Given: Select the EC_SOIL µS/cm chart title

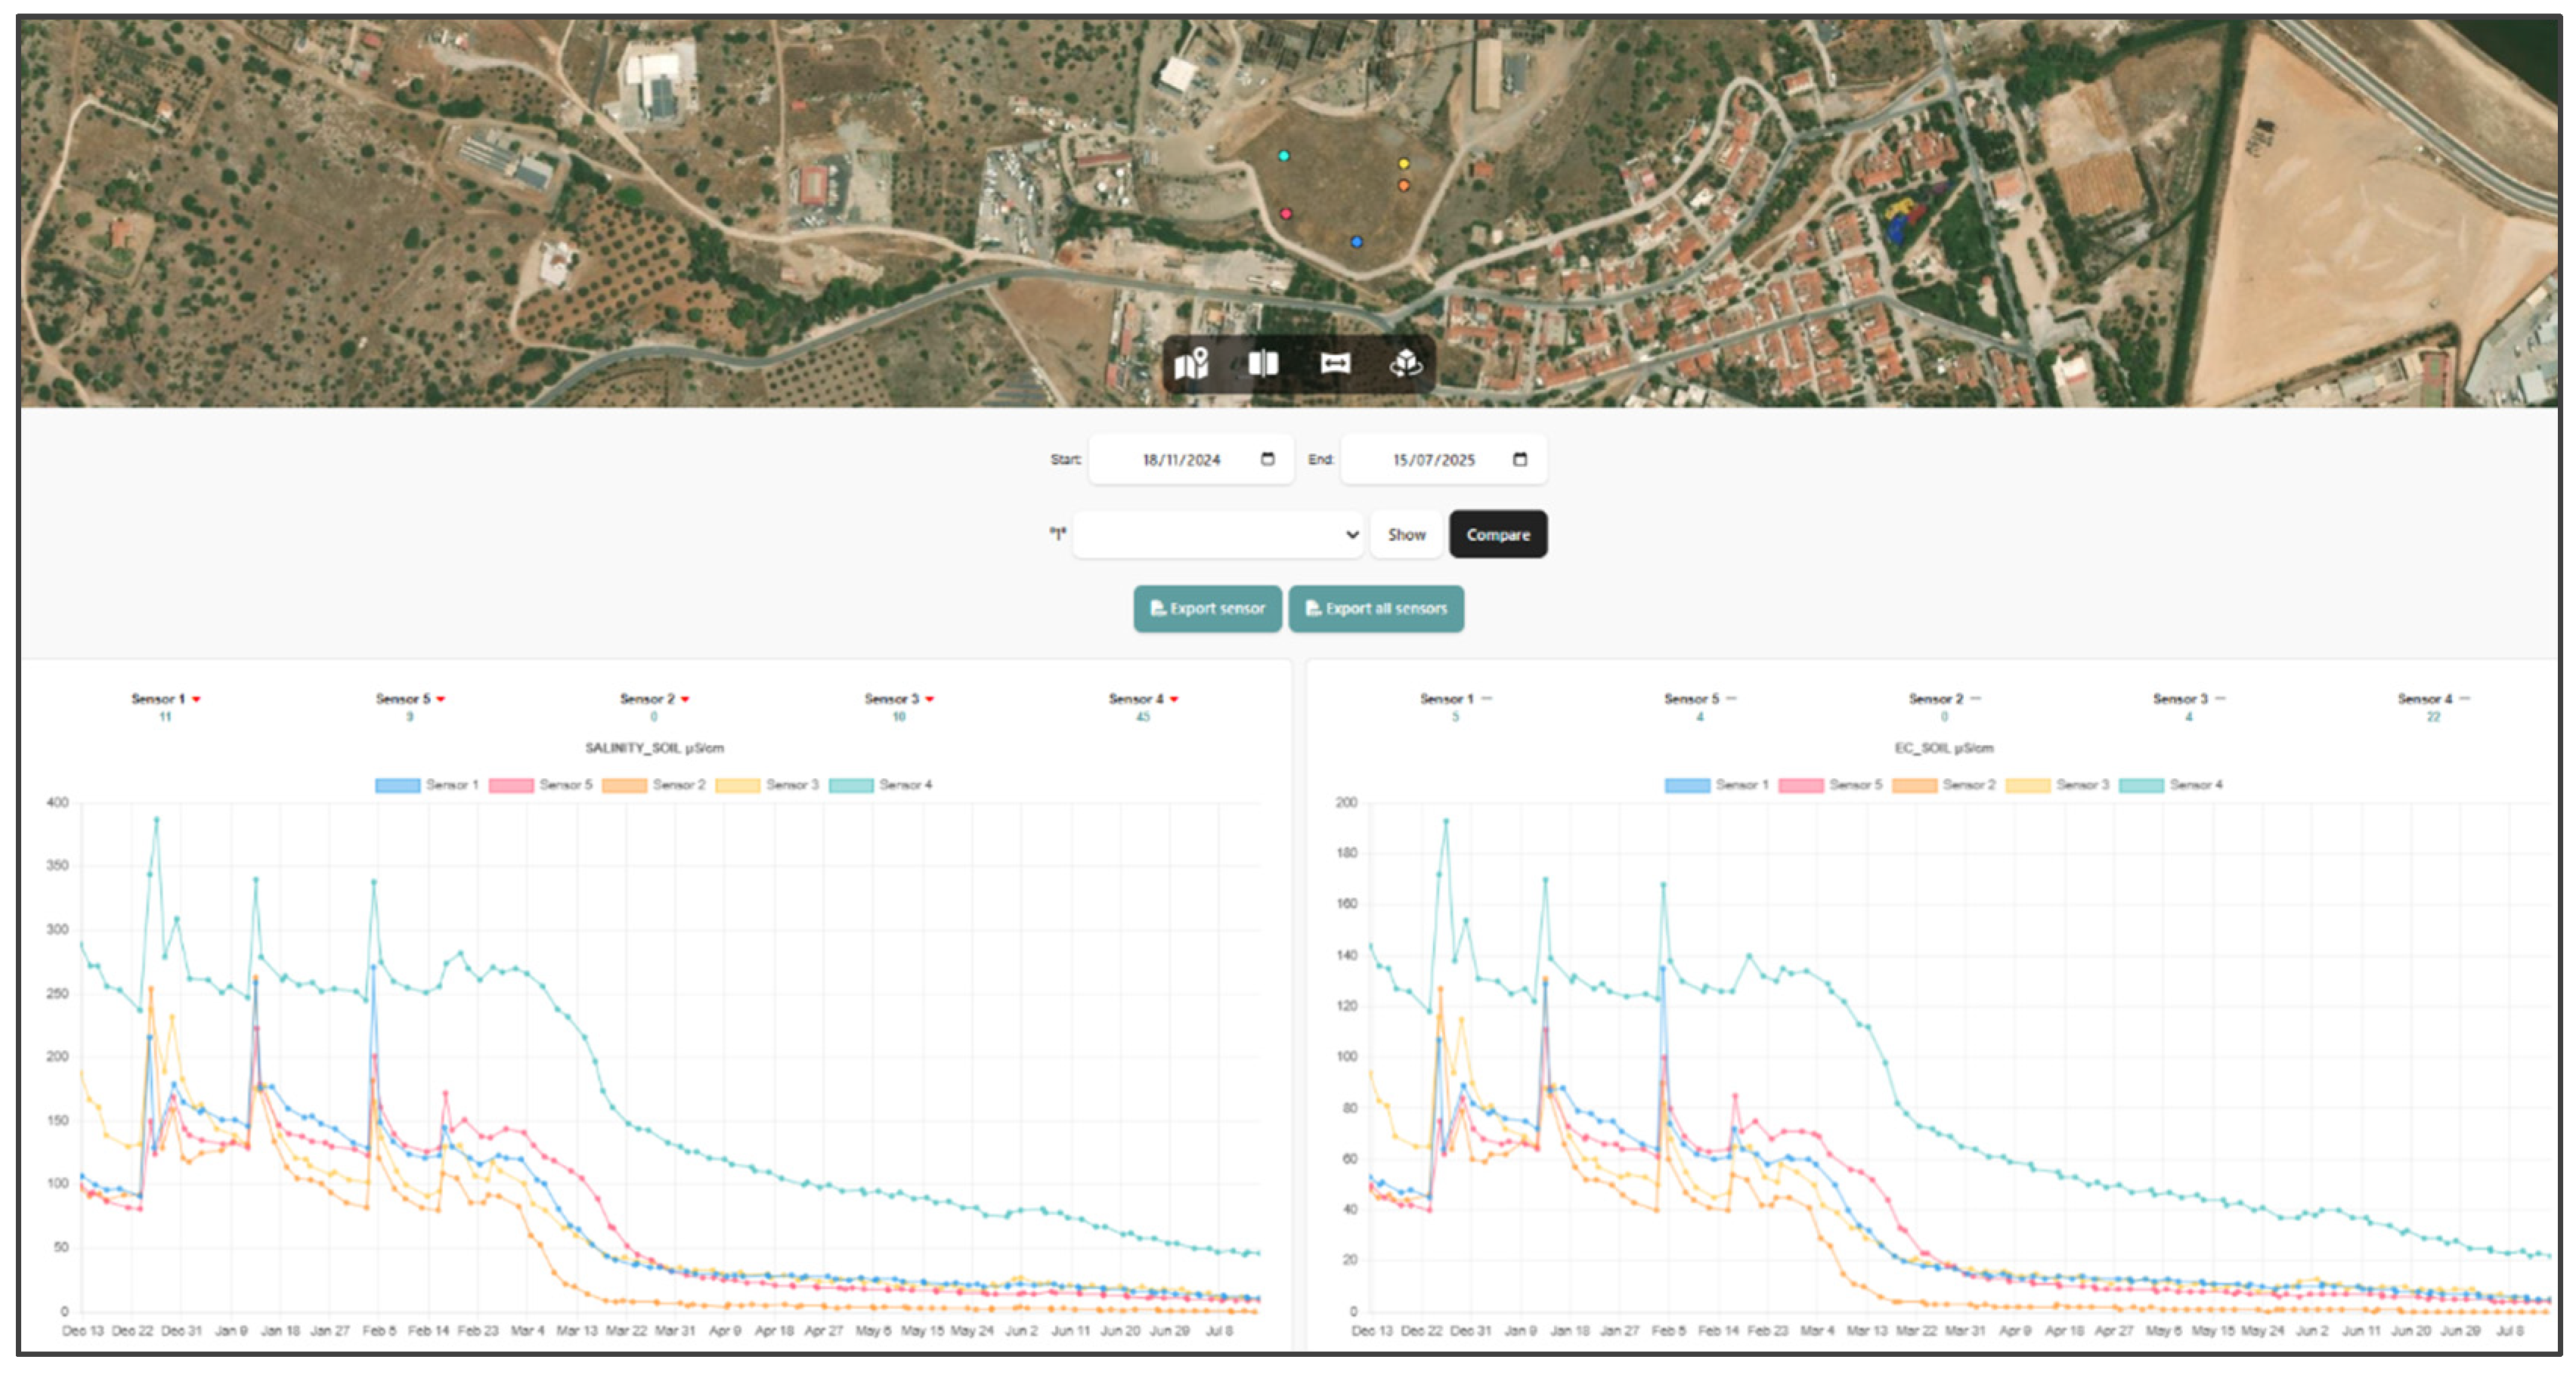Looking at the screenshot, I should 1943,749.
